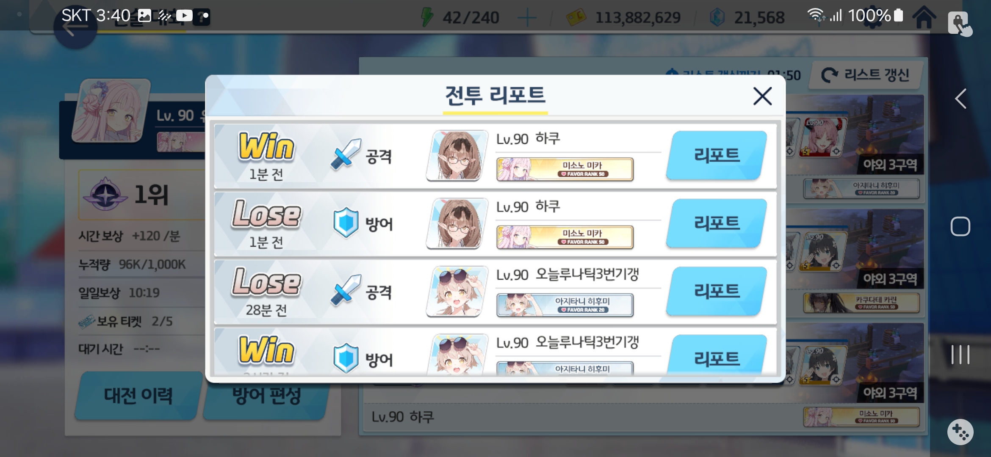This screenshot has height=457, width=991.
Task: Click the 리스트 갱신 refresh button
Action: [x=866, y=75]
